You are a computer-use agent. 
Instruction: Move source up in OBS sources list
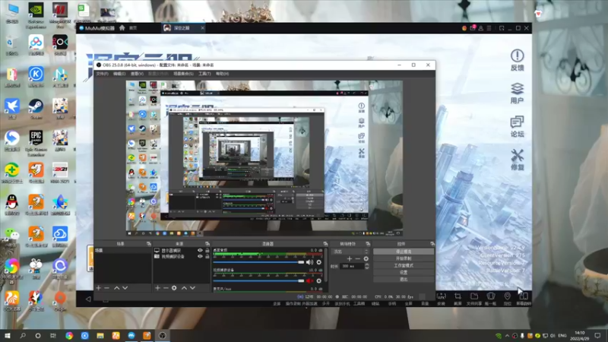click(x=184, y=288)
